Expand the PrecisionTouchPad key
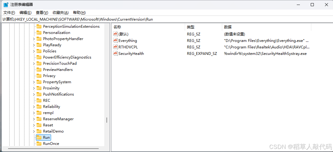 coord(34,64)
